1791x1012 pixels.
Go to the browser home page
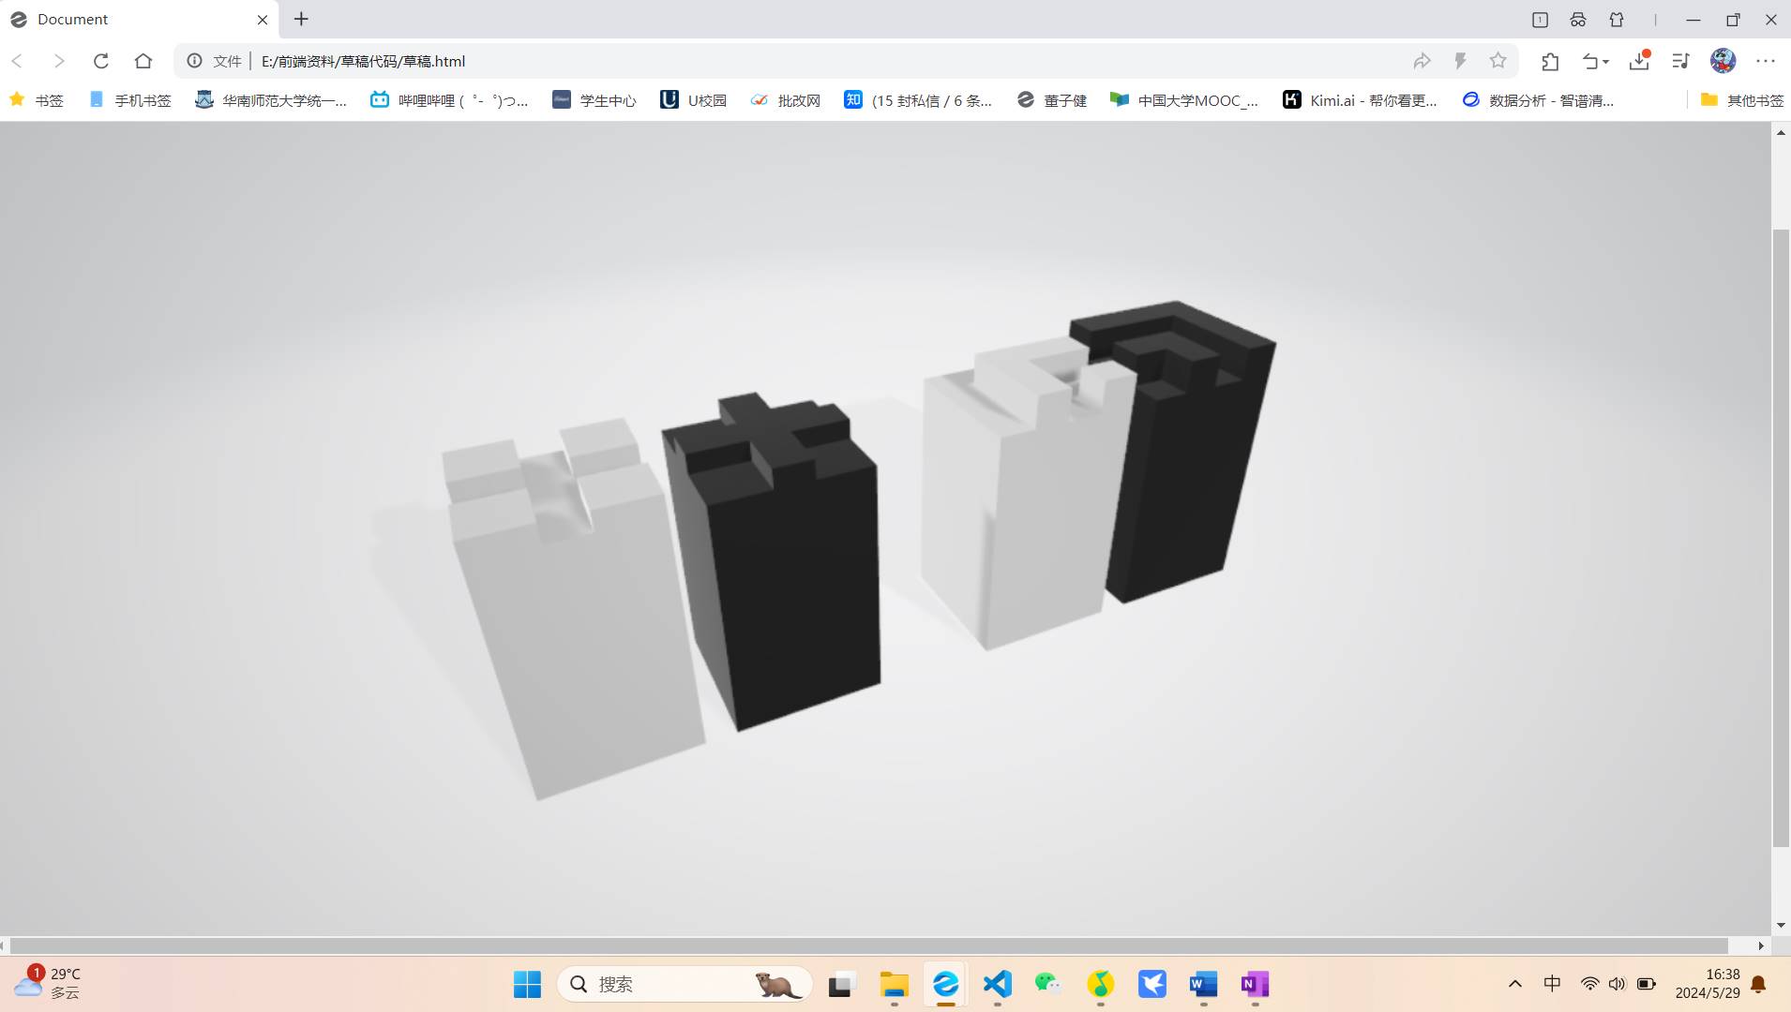(x=143, y=61)
